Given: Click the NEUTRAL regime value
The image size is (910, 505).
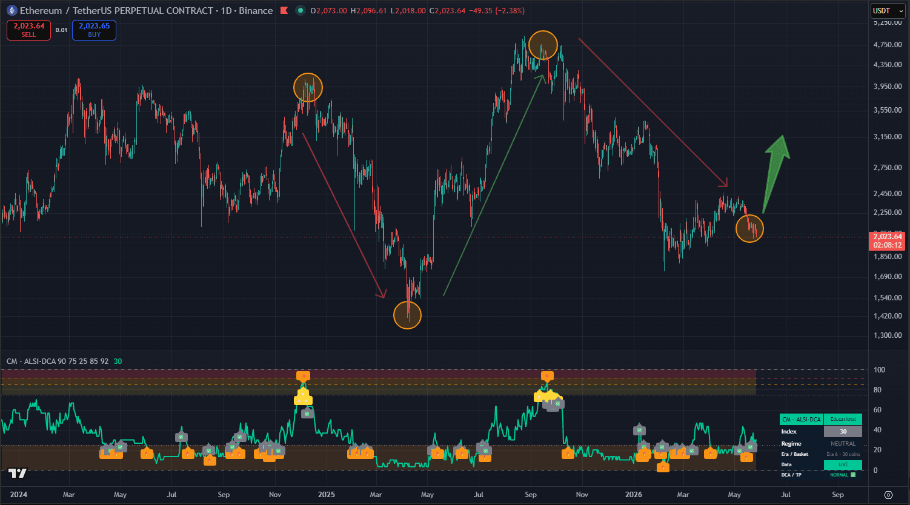Looking at the screenshot, I should click(x=843, y=444).
